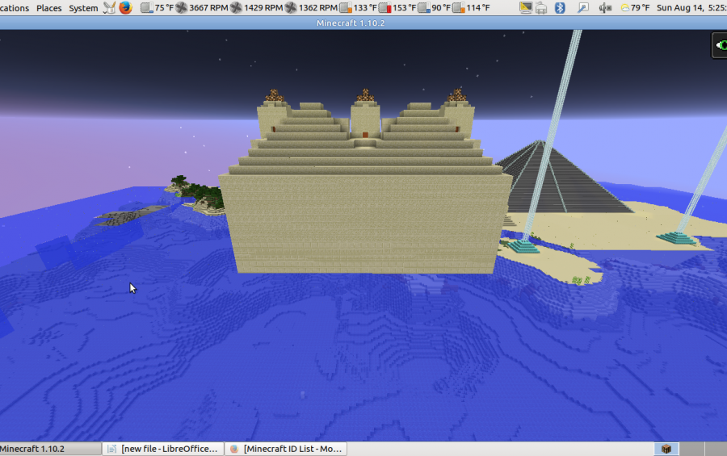The height and width of the screenshot is (456, 727).
Task: Click the green eye overlay icon at right edge
Action: point(720,45)
